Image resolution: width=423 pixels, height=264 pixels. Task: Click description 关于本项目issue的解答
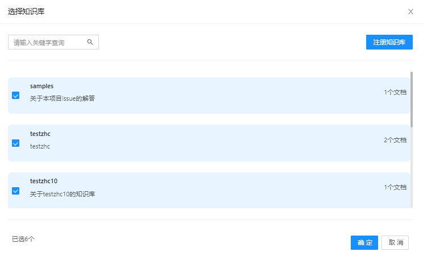(63, 98)
